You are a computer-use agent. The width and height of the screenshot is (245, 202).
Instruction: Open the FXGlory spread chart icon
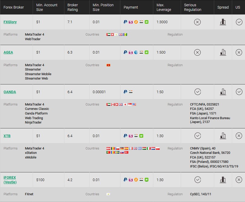click(223, 22)
